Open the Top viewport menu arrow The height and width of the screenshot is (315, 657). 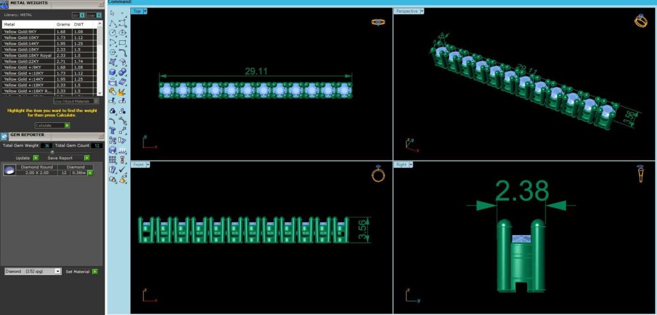[145, 12]
